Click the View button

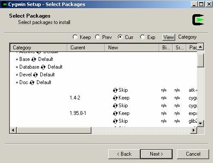[169, 37]
